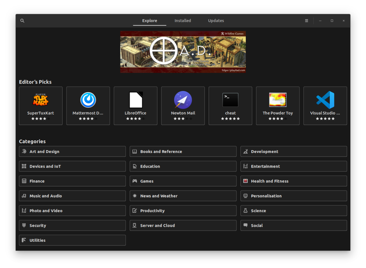Switch to the Updates tab
366x268 pixels.
[x=216, y=21]
